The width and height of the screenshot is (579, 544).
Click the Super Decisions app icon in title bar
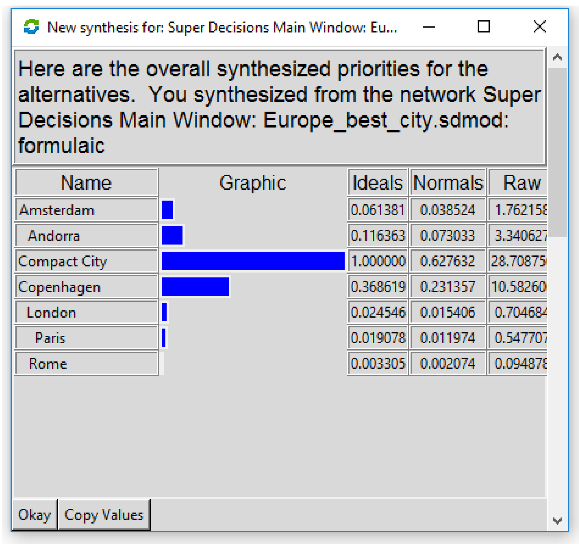31,27
